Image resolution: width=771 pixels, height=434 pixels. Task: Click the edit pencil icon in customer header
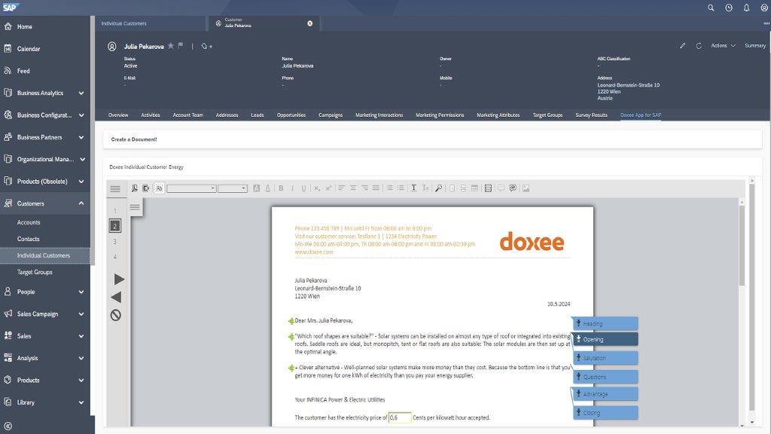click(x=682, y=46)
